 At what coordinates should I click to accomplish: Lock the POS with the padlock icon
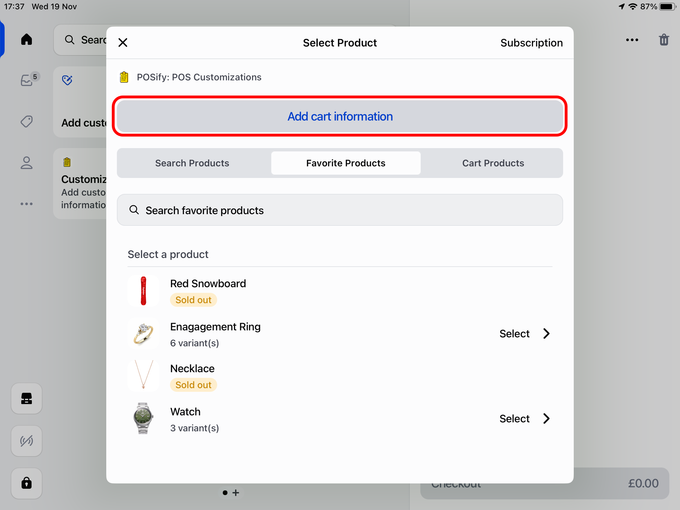tap(27, 483)
